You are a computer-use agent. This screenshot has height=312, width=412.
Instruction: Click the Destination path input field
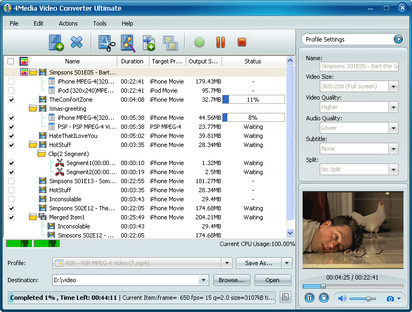tap(126, 280)
